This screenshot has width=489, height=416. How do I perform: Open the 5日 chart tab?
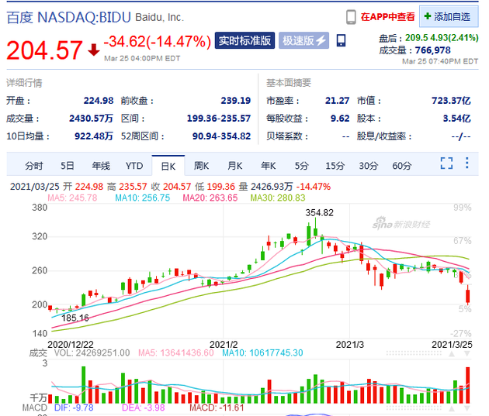(x=68, y=166)
